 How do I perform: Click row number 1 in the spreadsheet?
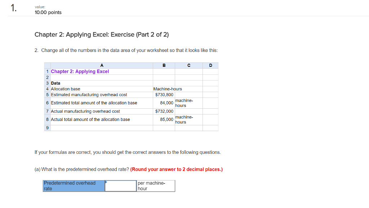click(47, 71)
